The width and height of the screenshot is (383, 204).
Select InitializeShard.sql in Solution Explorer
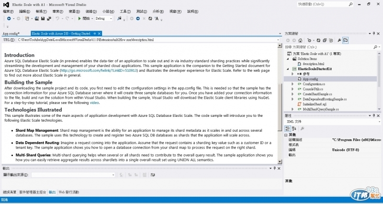[x=315, y=104]
